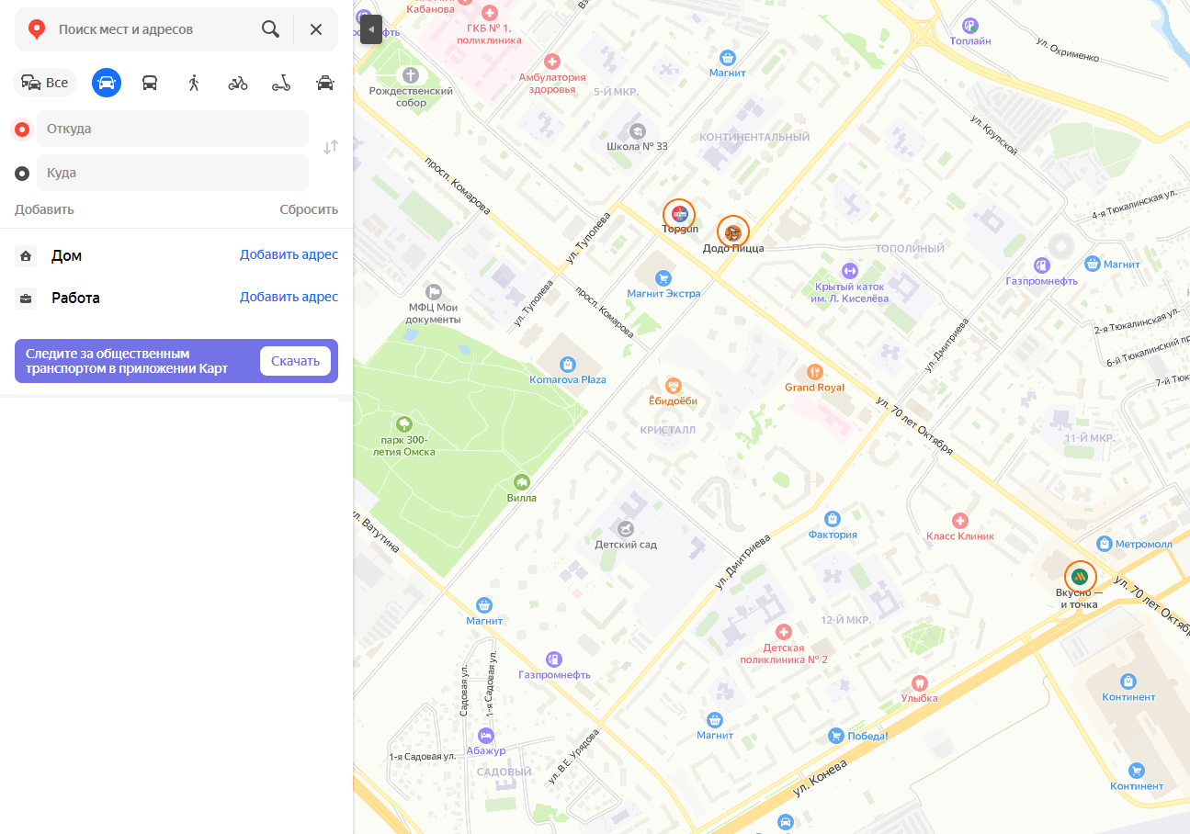Screen dimensions: 1190x834
Task: Click the Магнит Экстра store icon
Action: (663, 277)
